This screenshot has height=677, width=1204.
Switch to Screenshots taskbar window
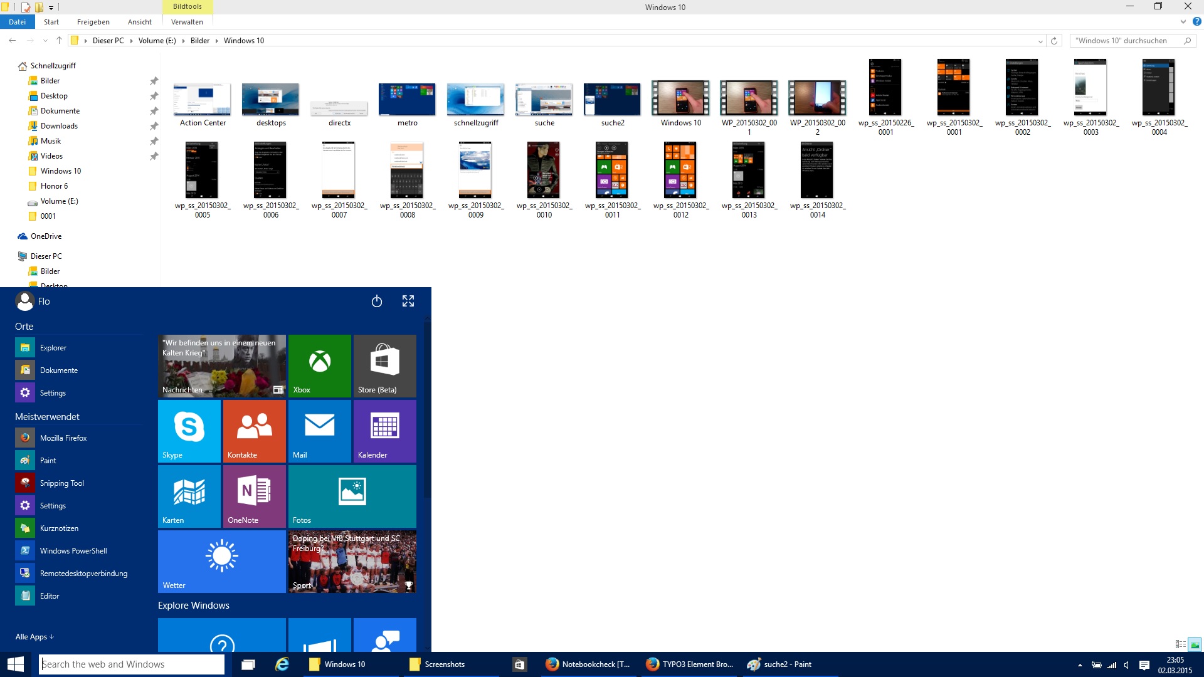(451, 664)
